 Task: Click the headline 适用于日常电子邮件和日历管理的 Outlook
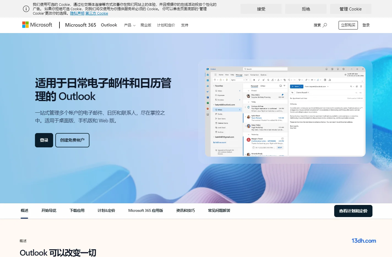103,90
